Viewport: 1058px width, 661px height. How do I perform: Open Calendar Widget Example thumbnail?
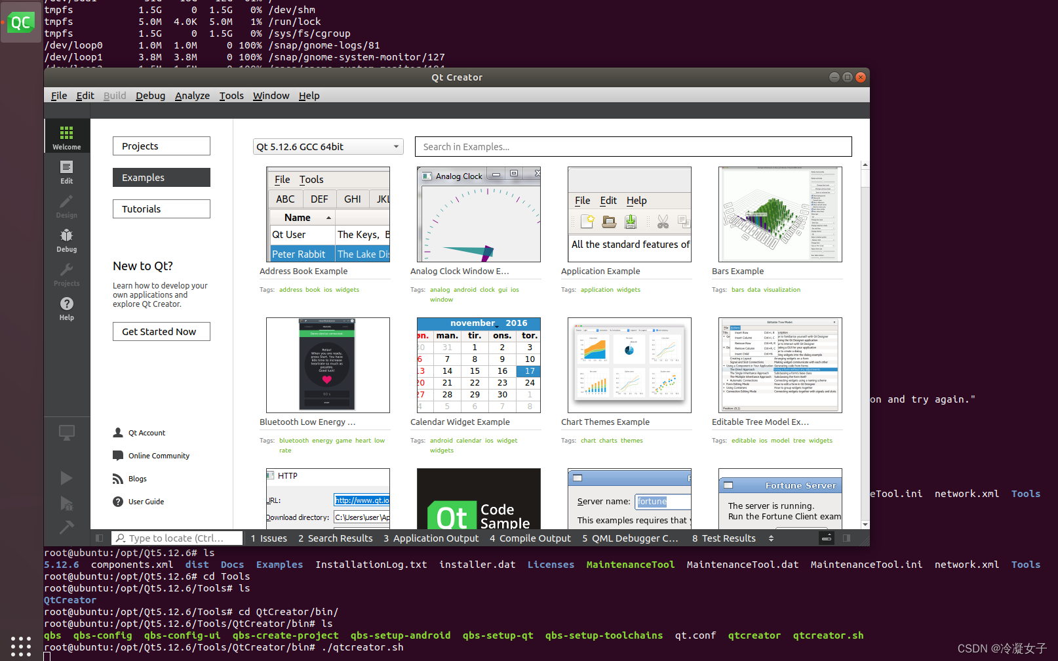pyautogui.click(x=479, y=365)
